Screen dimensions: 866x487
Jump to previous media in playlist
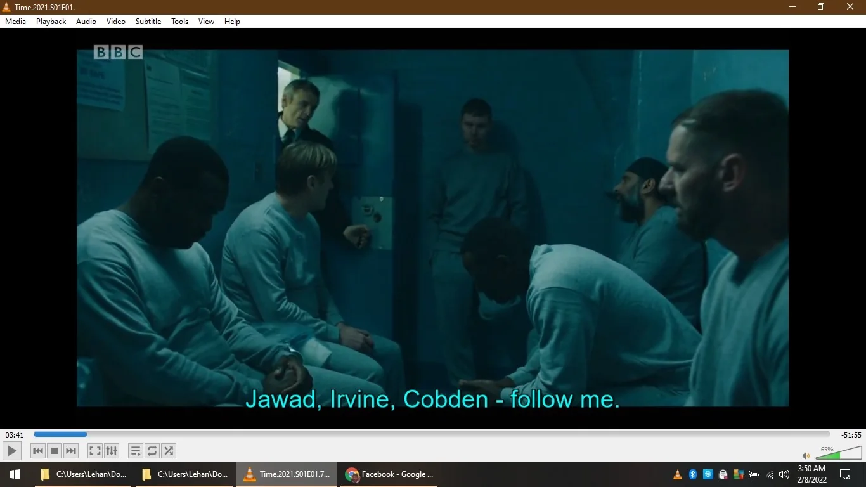38,451
